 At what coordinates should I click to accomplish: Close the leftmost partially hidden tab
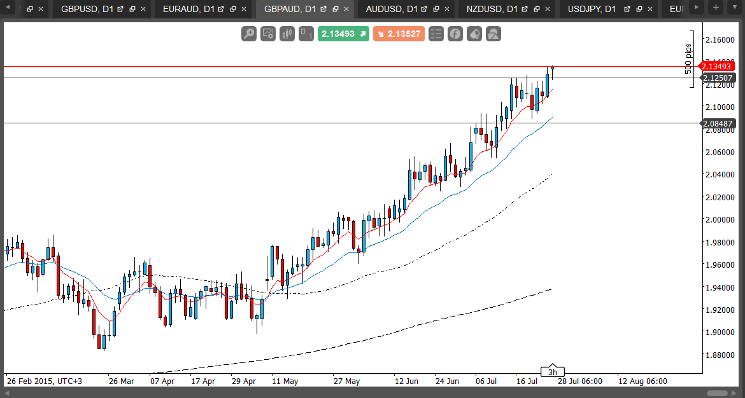tap(41, 9)
